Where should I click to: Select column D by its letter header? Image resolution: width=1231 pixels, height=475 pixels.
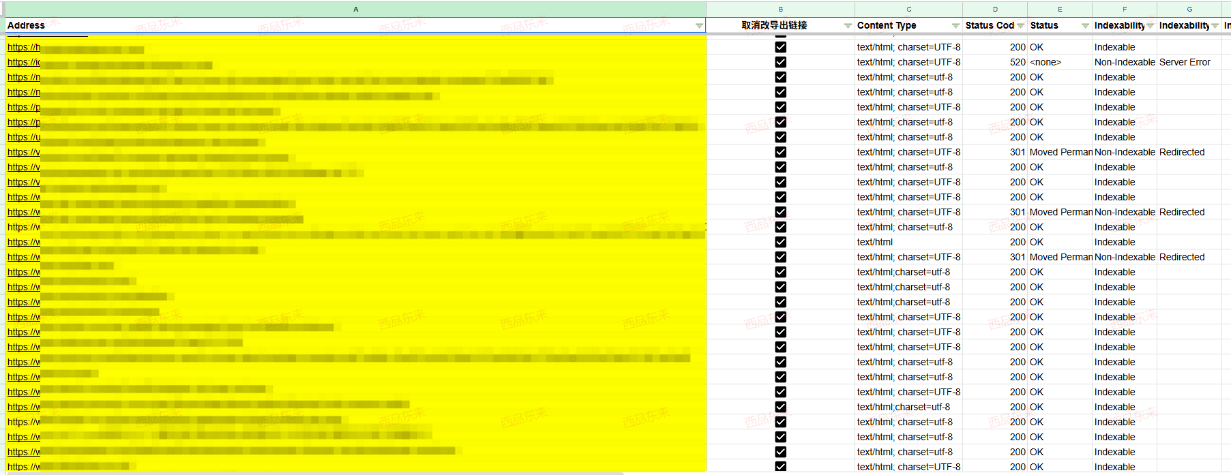click(995, 9)
